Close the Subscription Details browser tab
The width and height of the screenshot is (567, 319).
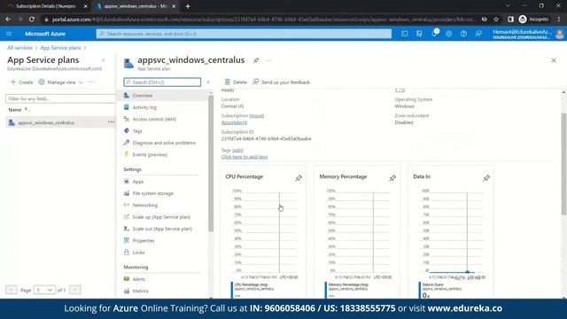point(86,6)
